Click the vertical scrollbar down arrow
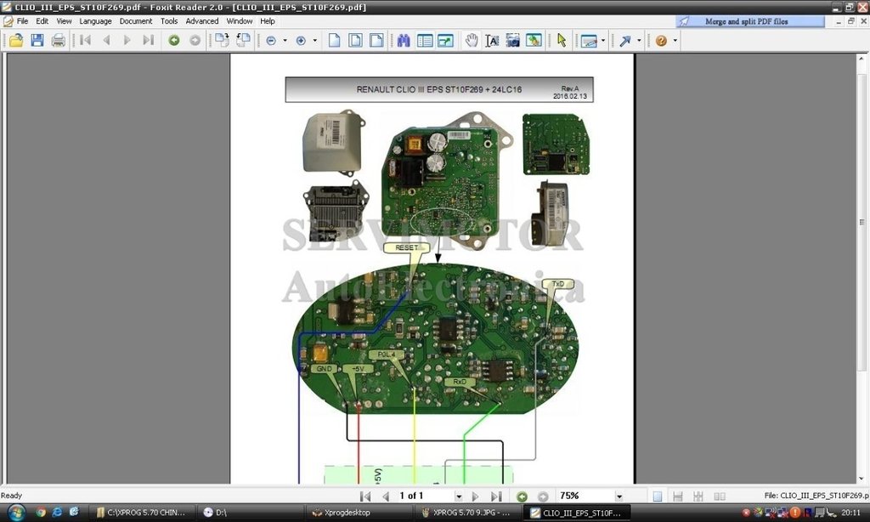Image resolution: width=870 pixels, height=522 pixels. pos(862,479)
